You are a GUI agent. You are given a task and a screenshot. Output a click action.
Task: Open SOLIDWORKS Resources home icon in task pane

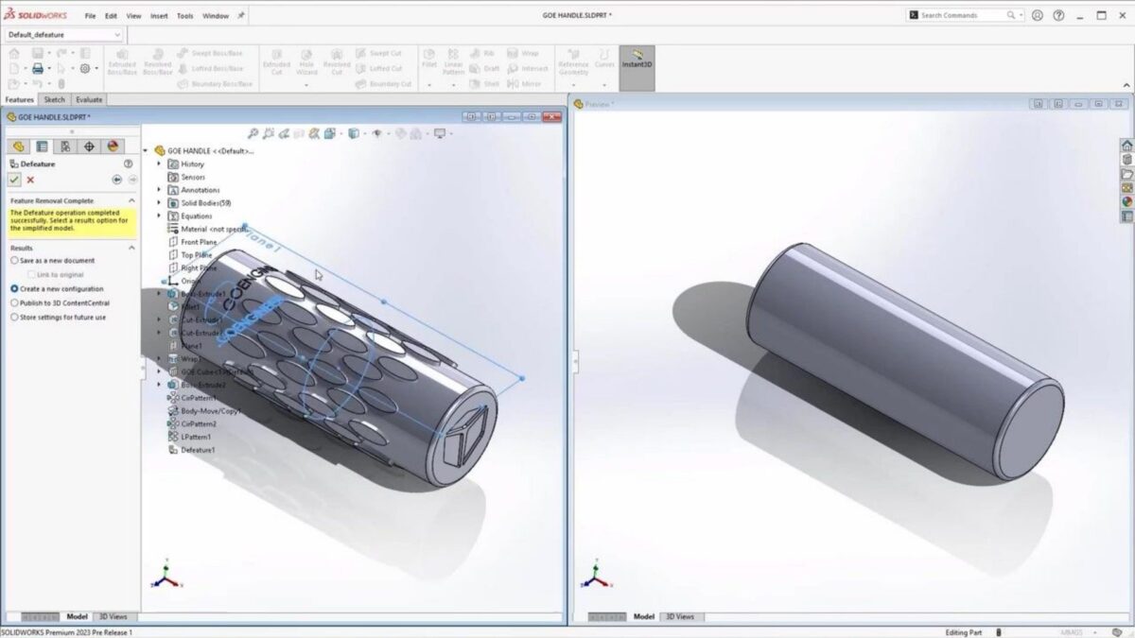click(1126, 146)
